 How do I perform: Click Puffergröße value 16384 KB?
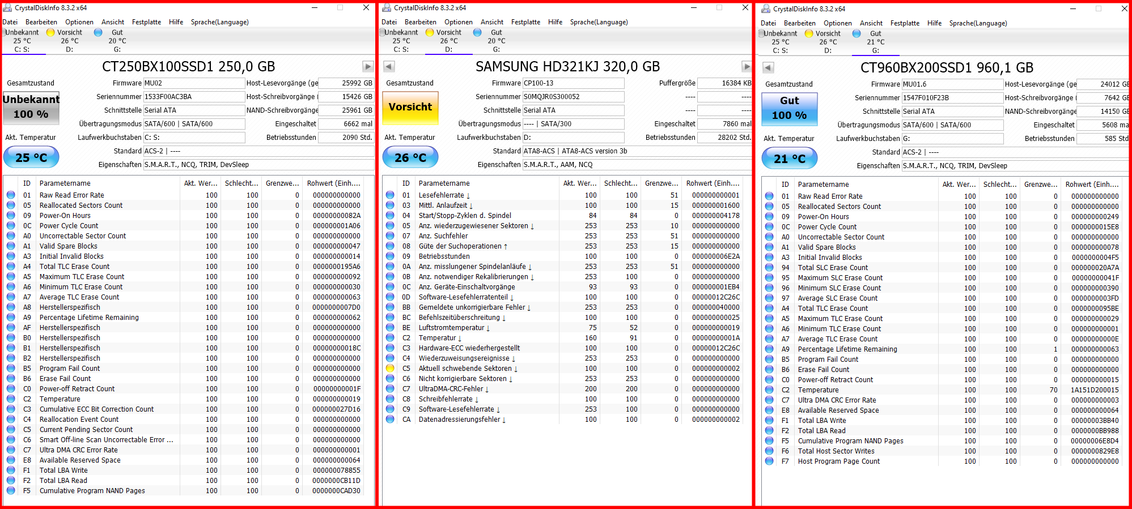pos(724,83)
